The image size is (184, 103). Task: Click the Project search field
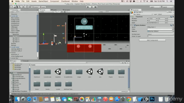103,63
